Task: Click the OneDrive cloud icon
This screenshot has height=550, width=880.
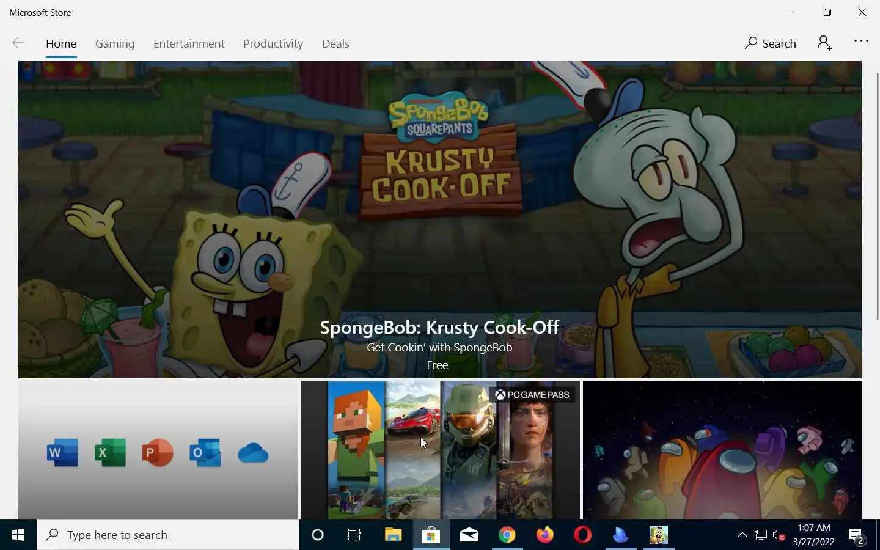Action: (x=253, y=453)
